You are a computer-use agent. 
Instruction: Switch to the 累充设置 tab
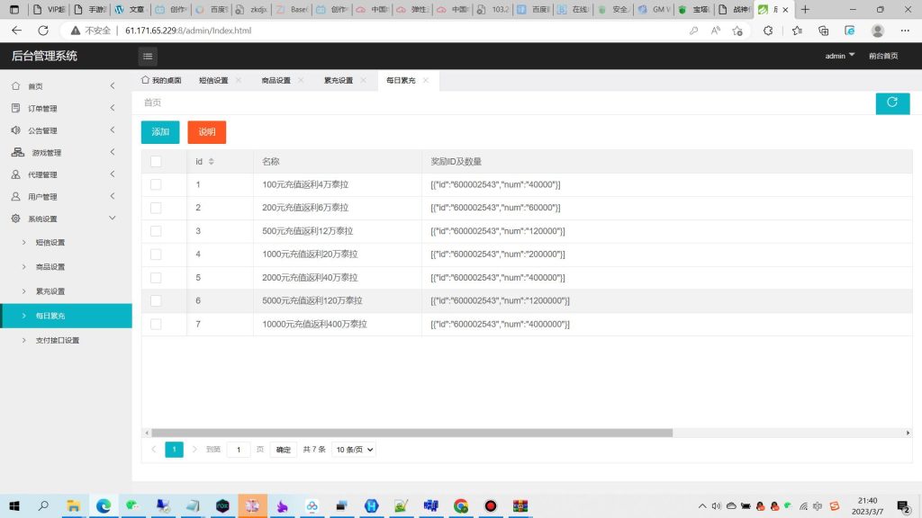pos(339,80)
